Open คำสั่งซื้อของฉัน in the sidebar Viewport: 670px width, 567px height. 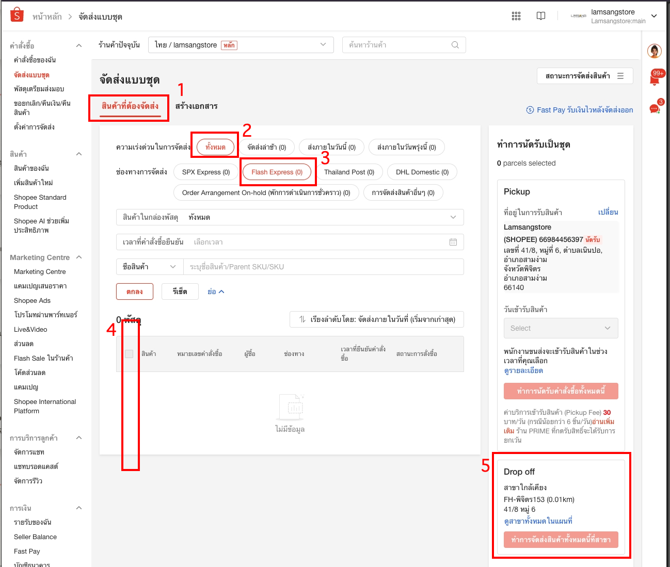pyautogui.click(x=35, y=60)
